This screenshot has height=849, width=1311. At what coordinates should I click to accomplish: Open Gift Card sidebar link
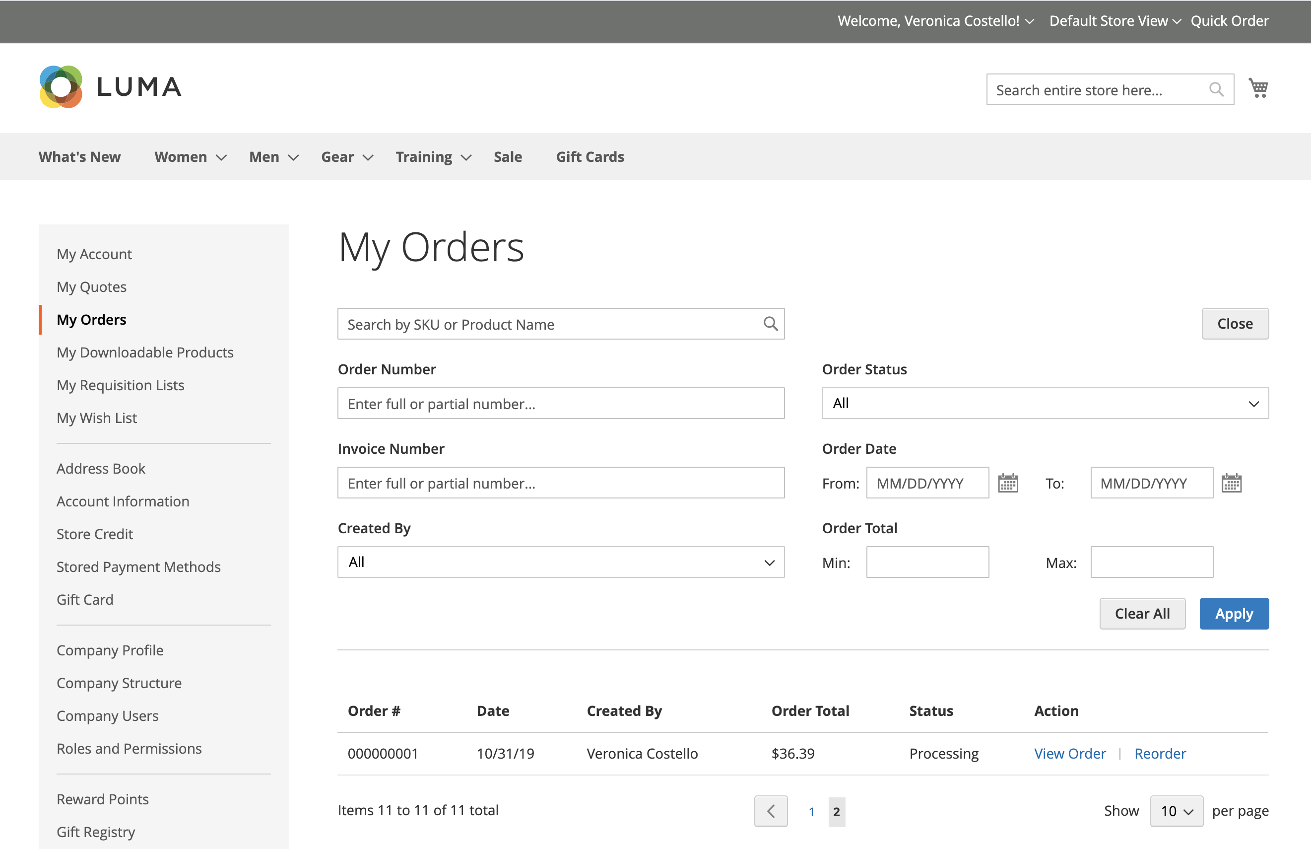coord(85,600)
